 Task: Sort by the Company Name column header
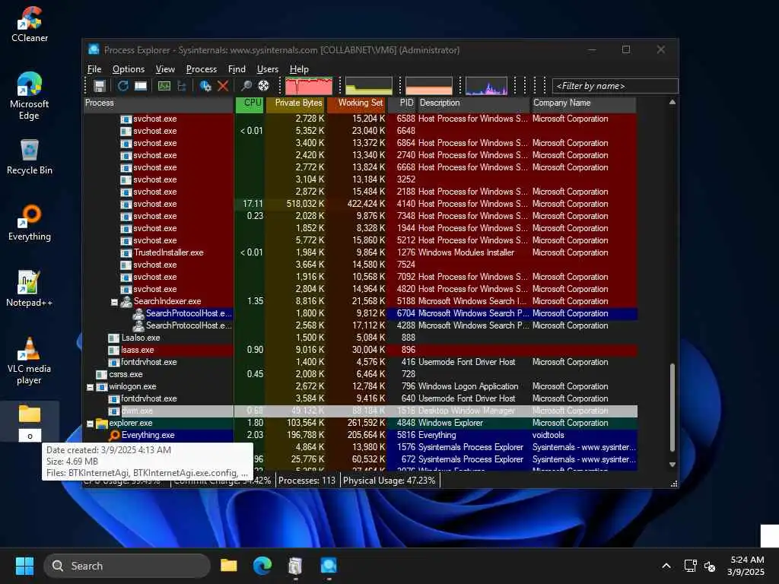(x=583, y=103)
